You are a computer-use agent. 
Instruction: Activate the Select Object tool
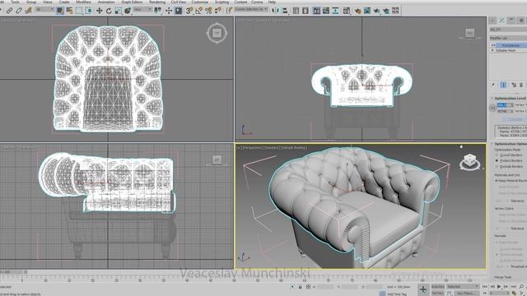tap(60, 11)
